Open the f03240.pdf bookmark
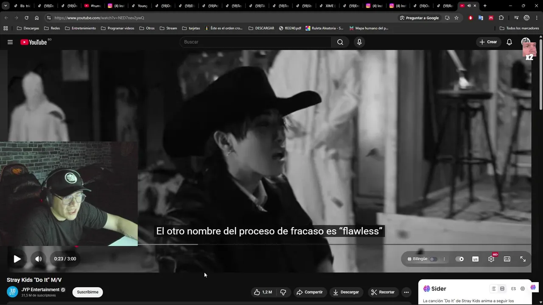The height and width of the screenshot is (305, 543). pos(290,28)
